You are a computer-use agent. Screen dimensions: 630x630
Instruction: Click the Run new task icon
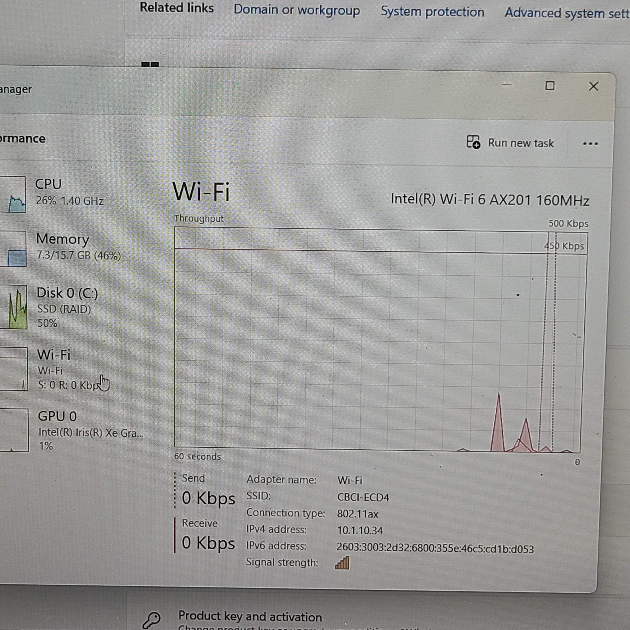tap(473, 142)
